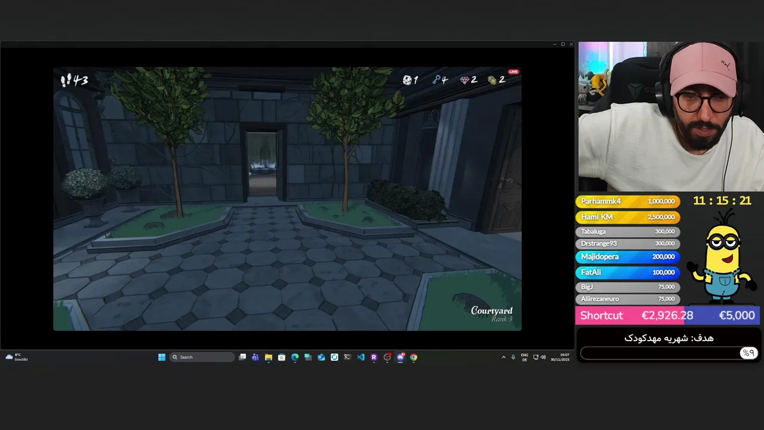The width and height of the screenshot is (764, 430).
Task: Open the clock and date flyout
Action: tap(560, 357)
